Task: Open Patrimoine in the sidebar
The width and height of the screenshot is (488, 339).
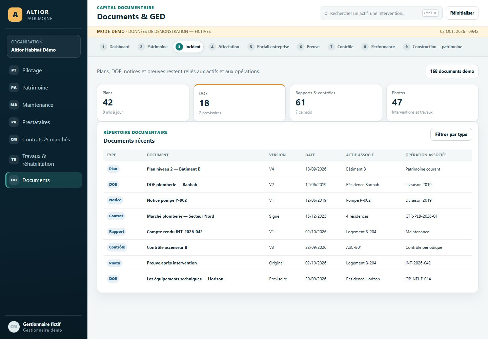Action: click(44, 87)
